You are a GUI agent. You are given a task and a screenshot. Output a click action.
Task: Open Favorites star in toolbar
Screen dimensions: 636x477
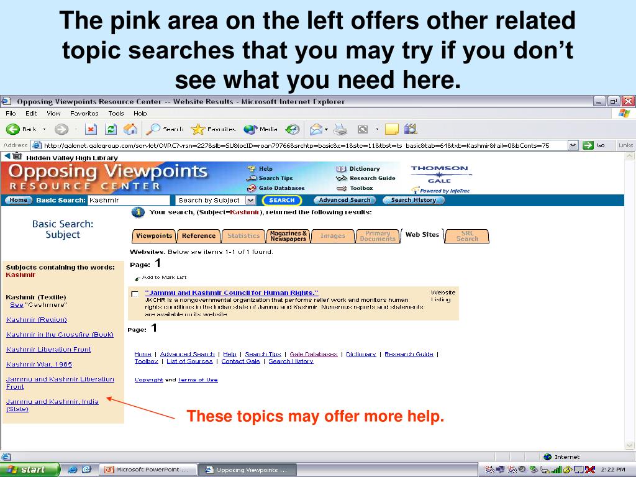click(x=214, y=129)
